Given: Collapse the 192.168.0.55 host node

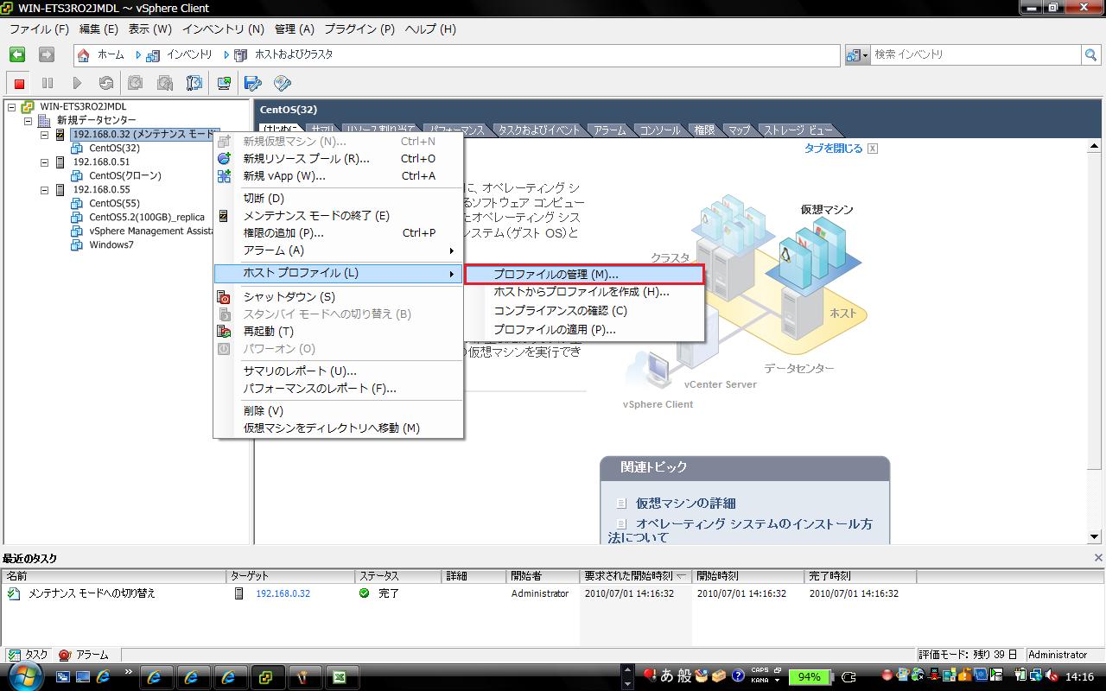Looking at the screenshot, I should (x=45, y=190).
